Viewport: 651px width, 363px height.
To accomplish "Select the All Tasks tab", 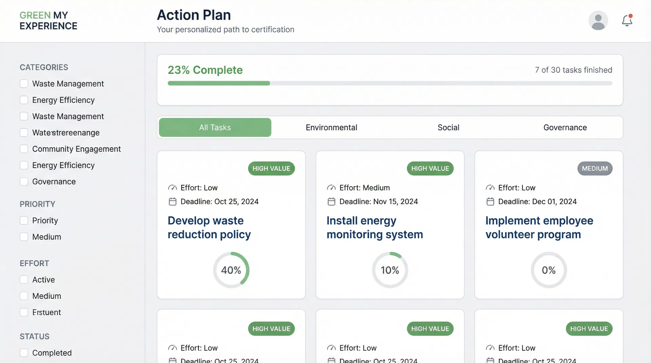I will [215, 127].
